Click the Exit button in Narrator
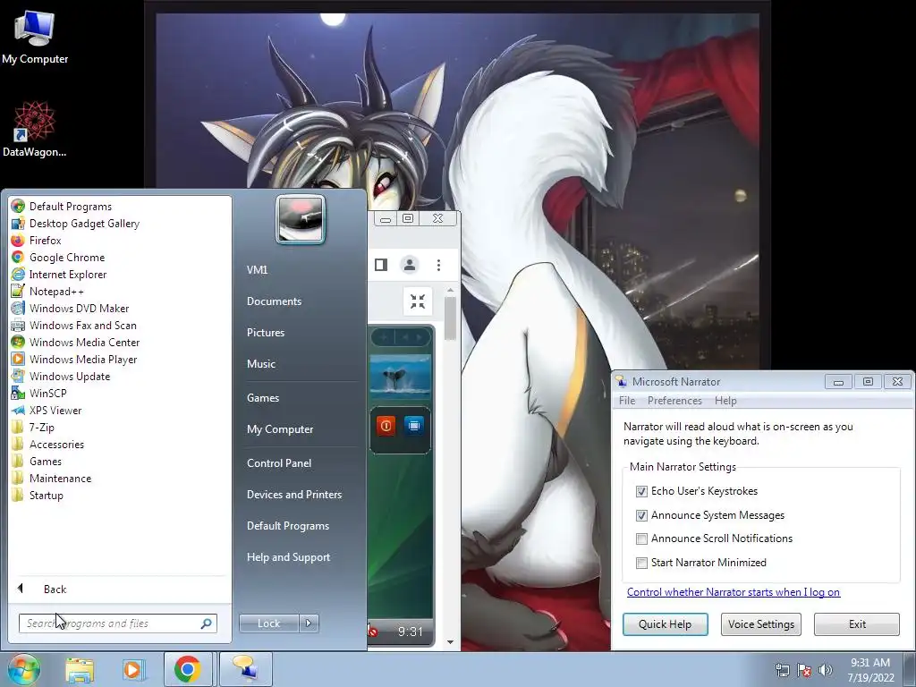Image resolution: width=916 pixels, height=687 pixels. [x=857, y=623]
